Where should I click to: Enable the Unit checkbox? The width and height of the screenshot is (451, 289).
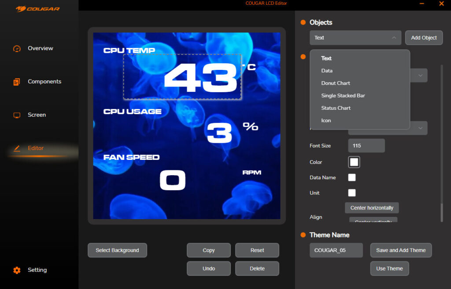coord(352,193)
